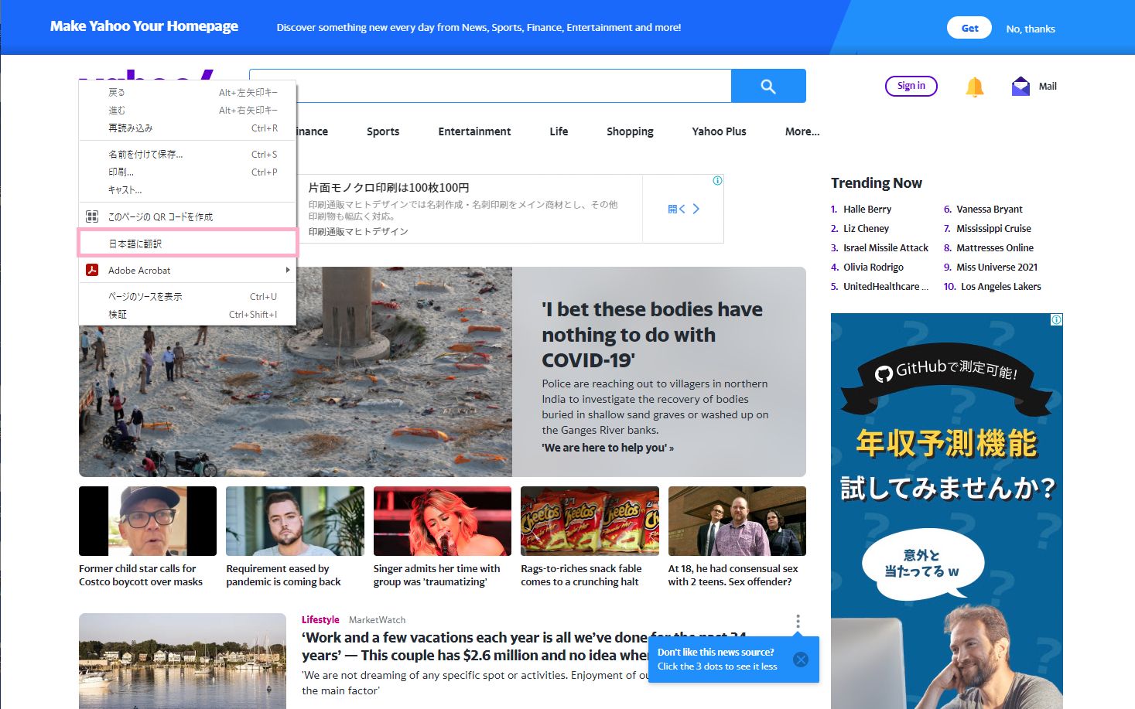Open 'Requirement eased by pandemic' story thumbnail

click(295, 521)
